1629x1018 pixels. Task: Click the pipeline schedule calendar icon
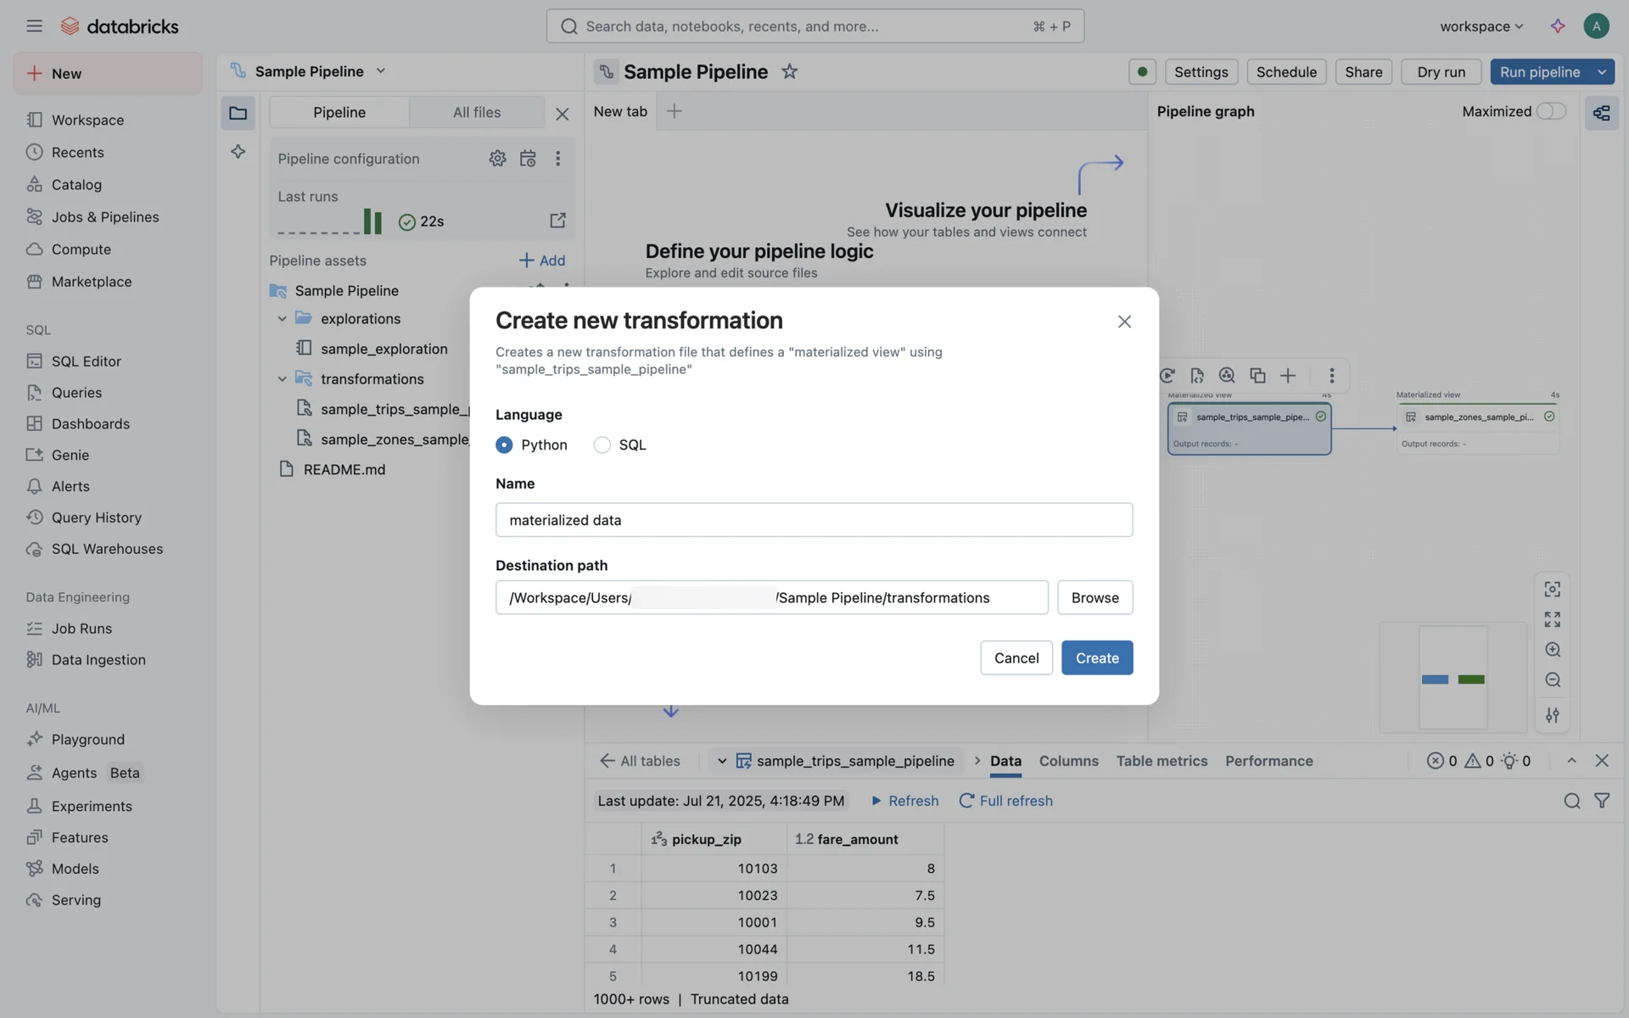[528, 159]
